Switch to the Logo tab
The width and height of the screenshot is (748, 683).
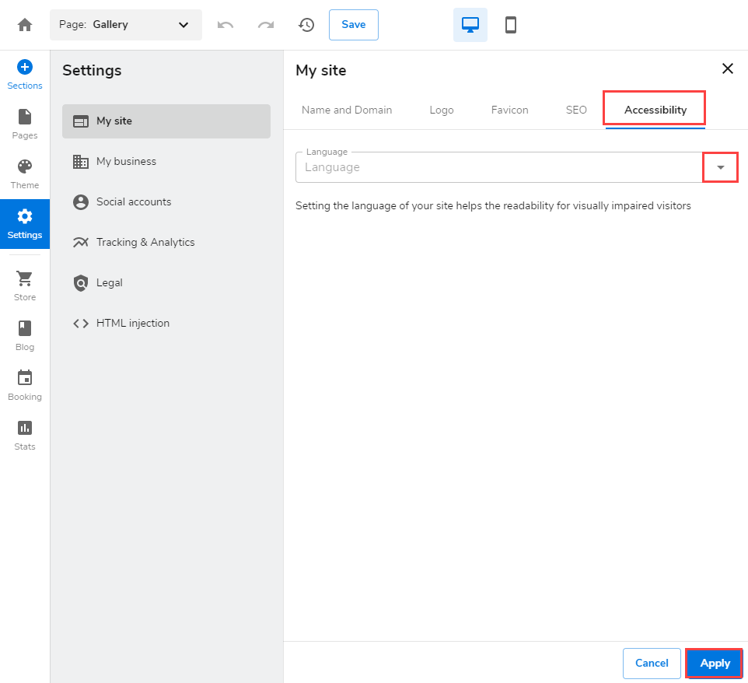coord(442,110)
